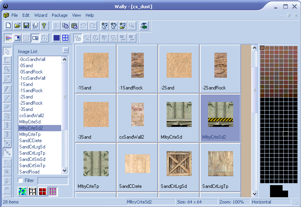Click the Paste clipboard icon
Image resolution: width=301 pixels, height=207 pixels.
point(74,26)
